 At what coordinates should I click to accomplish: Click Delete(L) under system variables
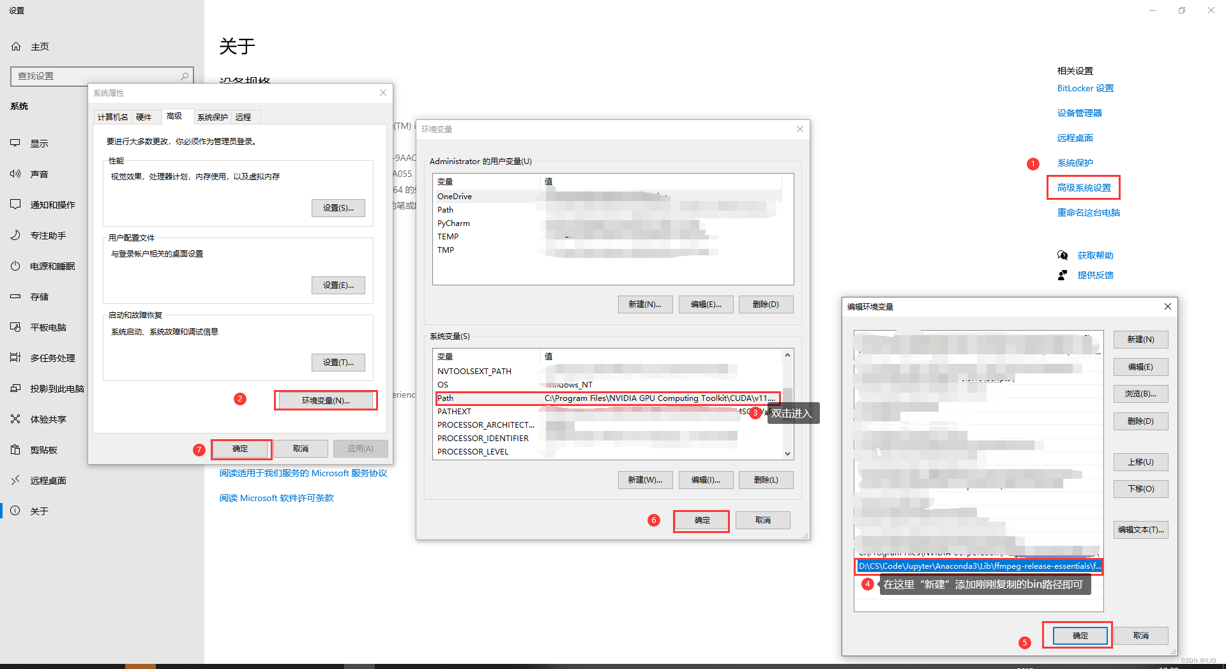(766, 480)
